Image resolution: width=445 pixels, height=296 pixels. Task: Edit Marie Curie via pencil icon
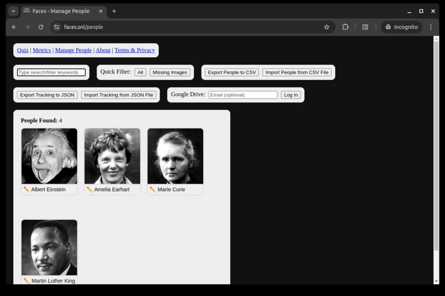point(152,190)
